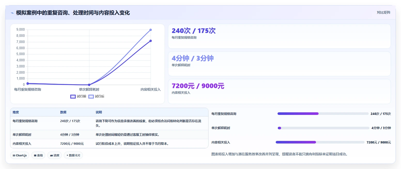
Task: Click progress value label 240次 / 175次
Action: point(381,114)
